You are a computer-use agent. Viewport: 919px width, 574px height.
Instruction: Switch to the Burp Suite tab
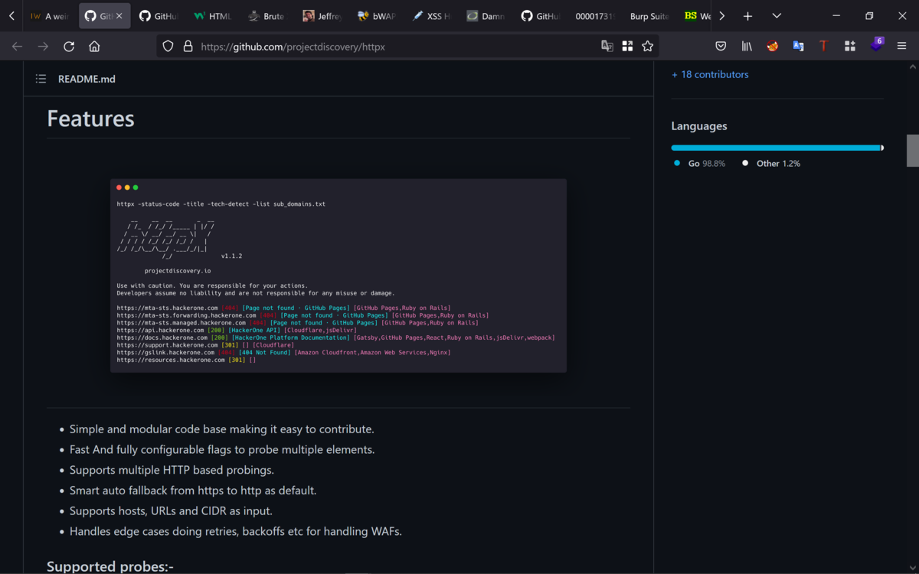[x=649, y=16]
